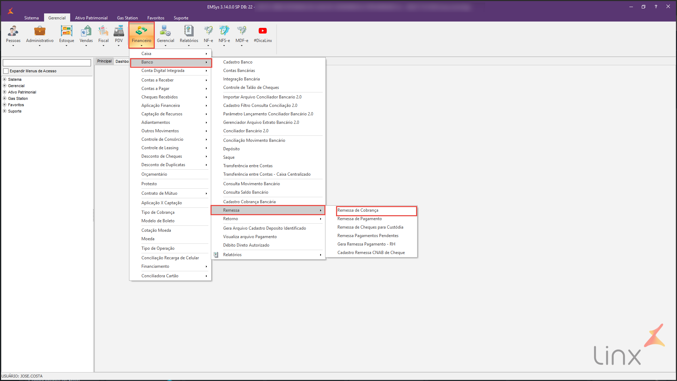Select the Principal tab
The image size is (677, 381).
(x=104, y=61)
